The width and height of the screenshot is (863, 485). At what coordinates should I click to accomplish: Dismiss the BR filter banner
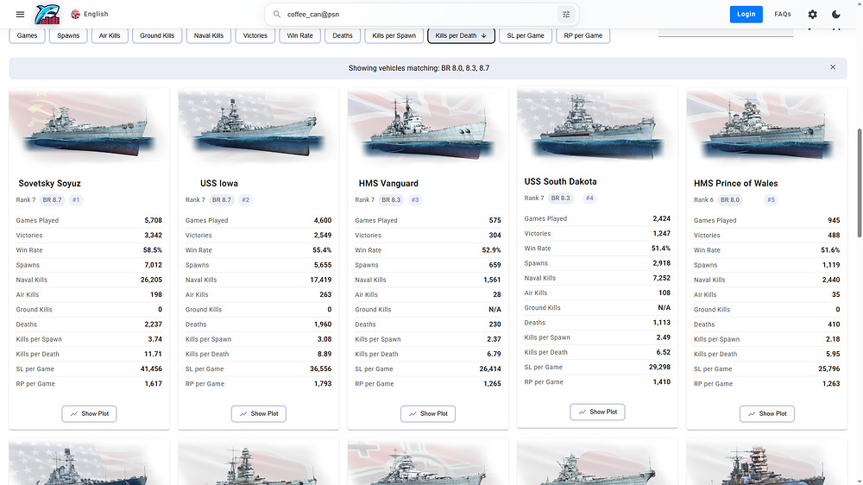tap(833, 67)
